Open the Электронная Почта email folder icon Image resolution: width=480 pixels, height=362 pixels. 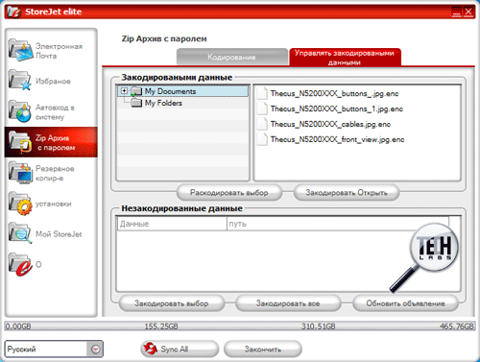(20, 50)
